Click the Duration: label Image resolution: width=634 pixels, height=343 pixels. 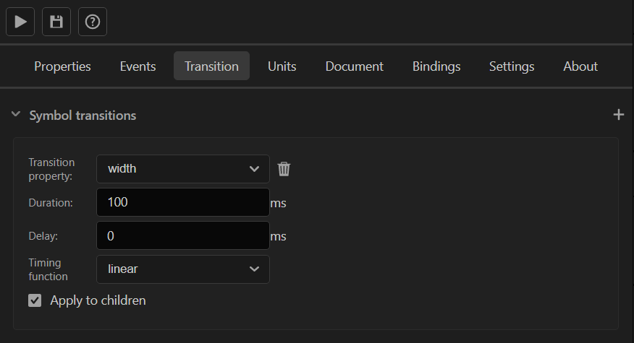51,203
